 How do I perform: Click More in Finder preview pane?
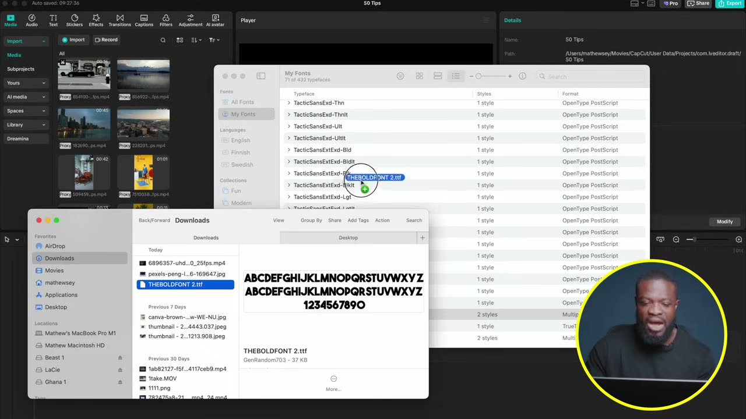(333, 383)
